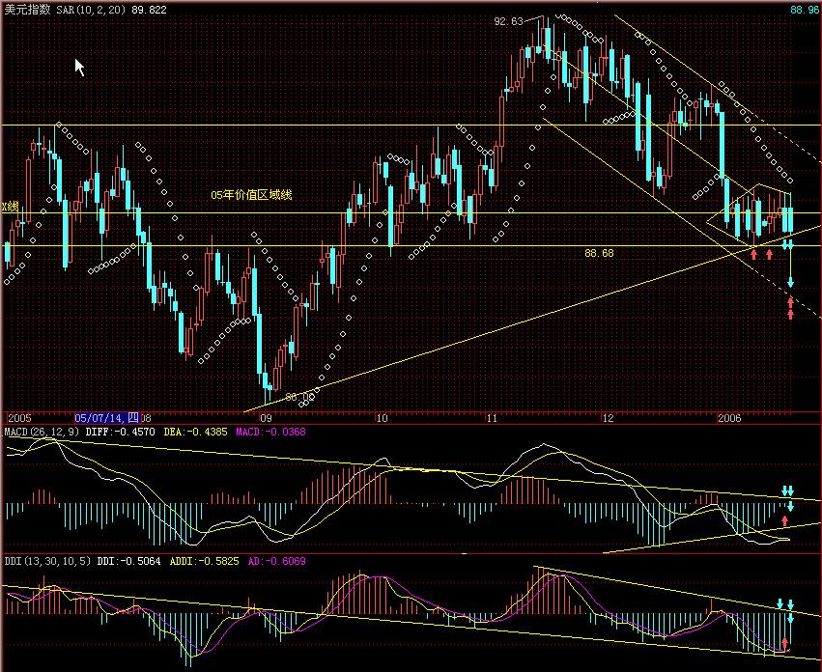Click the ADDI:-0.5825 value
Viewport: 822px width, 672px height.
click(x=205, y=561)
